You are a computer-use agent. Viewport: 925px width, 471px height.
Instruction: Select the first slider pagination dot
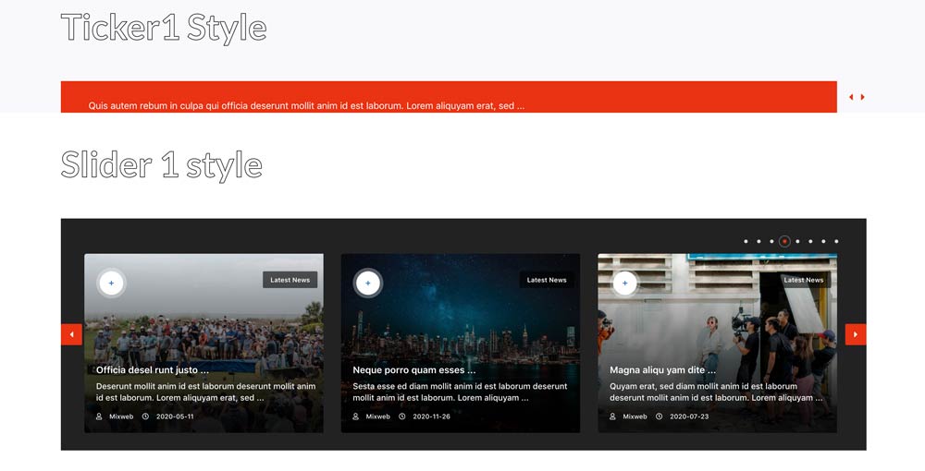click(x=746, y=242)
